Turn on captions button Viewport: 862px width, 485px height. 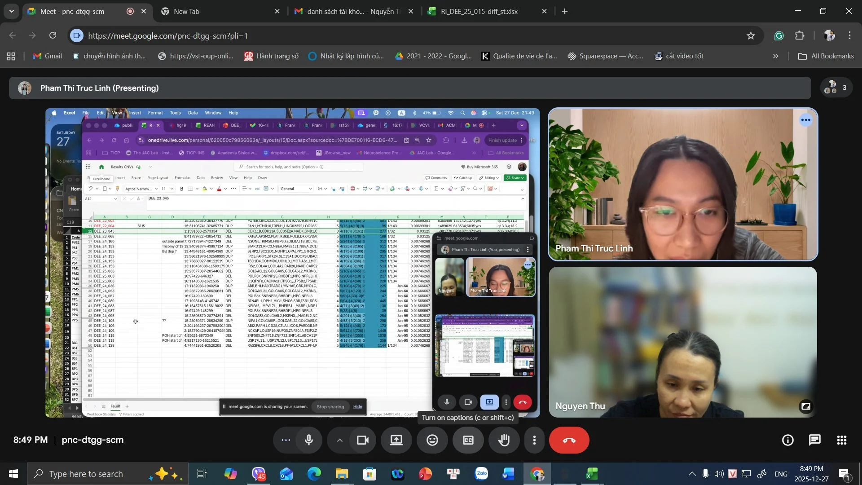point(468,440)
